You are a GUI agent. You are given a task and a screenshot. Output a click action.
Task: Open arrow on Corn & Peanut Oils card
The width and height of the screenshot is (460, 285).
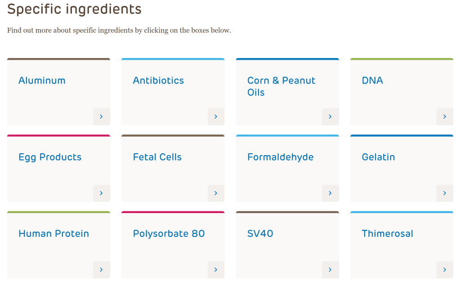(330, 116)
